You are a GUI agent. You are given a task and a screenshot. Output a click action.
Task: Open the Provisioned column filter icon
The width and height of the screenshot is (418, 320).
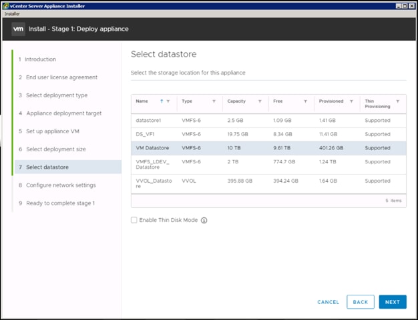351,101
